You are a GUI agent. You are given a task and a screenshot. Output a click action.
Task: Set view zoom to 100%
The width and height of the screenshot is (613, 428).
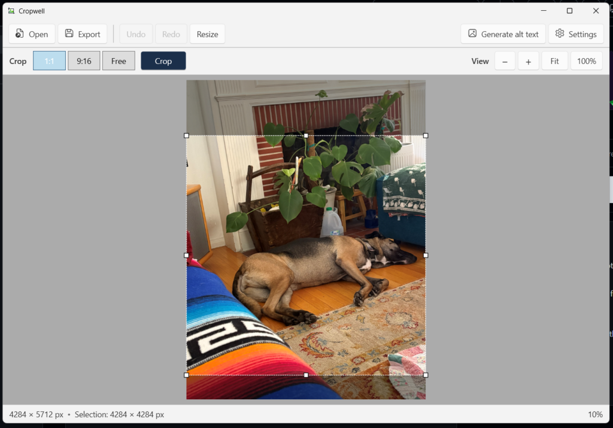click(587, 61)
